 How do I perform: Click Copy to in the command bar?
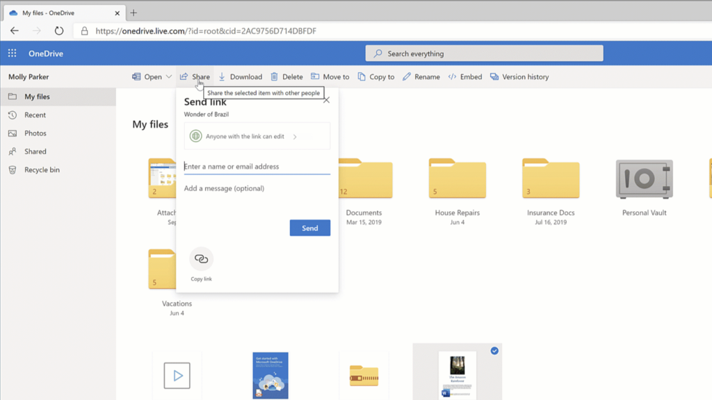376,76
